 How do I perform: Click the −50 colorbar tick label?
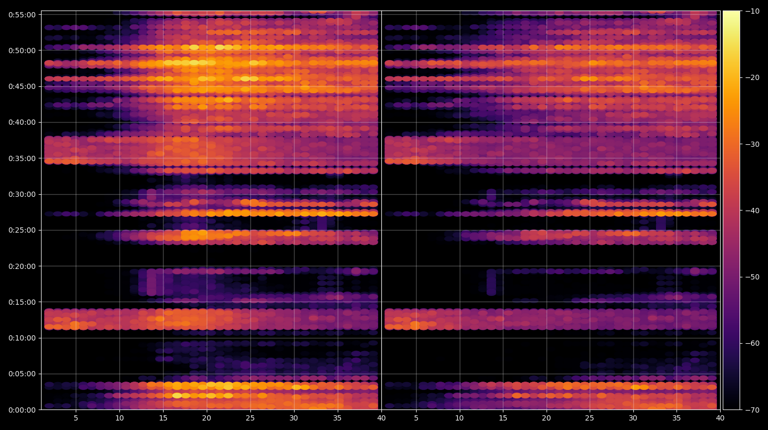(x=752, y=277)
